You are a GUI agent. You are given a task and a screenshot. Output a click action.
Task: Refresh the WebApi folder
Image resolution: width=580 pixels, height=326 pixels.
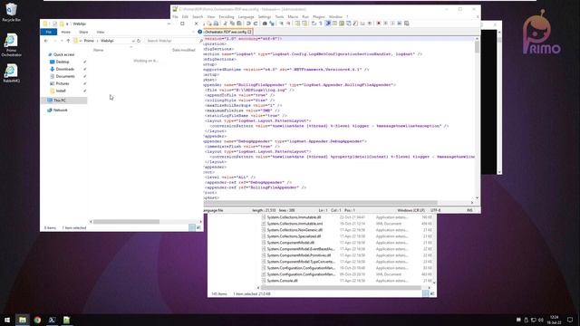point(139,41)
